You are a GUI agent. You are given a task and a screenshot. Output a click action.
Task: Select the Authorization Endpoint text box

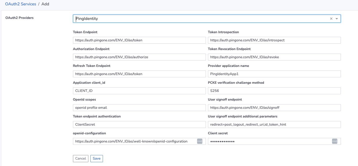139,57
